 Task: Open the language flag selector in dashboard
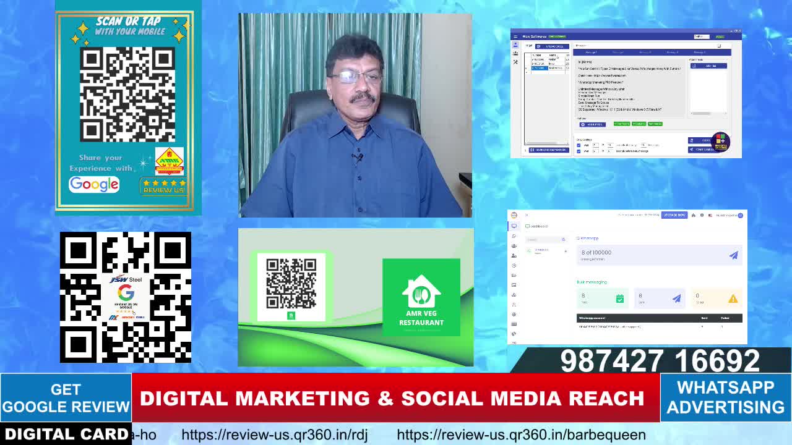coord(710,215)
